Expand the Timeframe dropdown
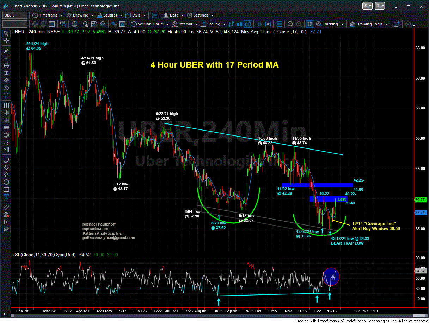Viewport: 429px width, 323px height. tap(47, 15)
